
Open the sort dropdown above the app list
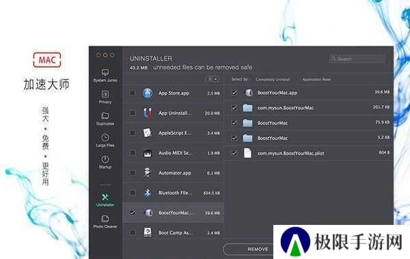(x=213, y=79)
